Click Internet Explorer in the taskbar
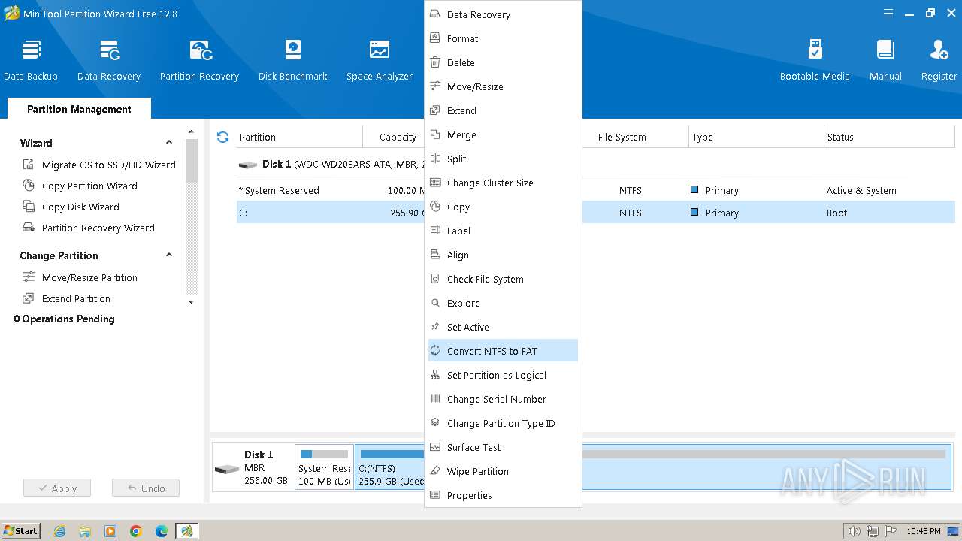 point(60,531)
